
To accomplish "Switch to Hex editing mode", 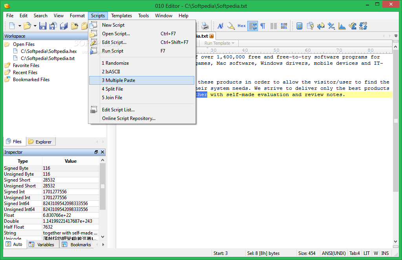I will 241,25.
